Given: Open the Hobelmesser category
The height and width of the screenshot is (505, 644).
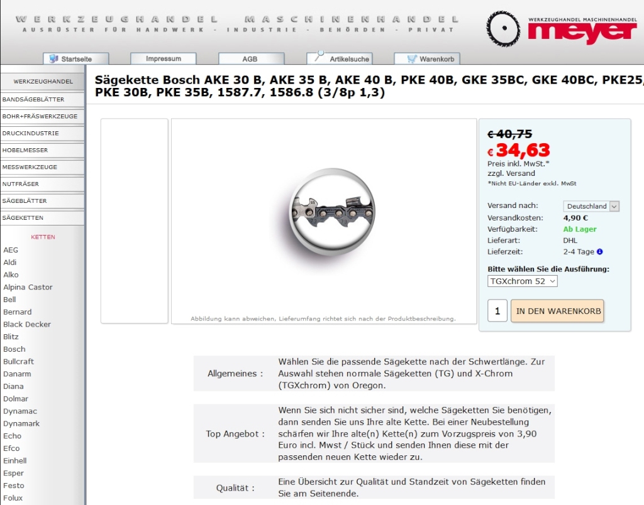Looking at the screenshot, I should tap(43, 150).
